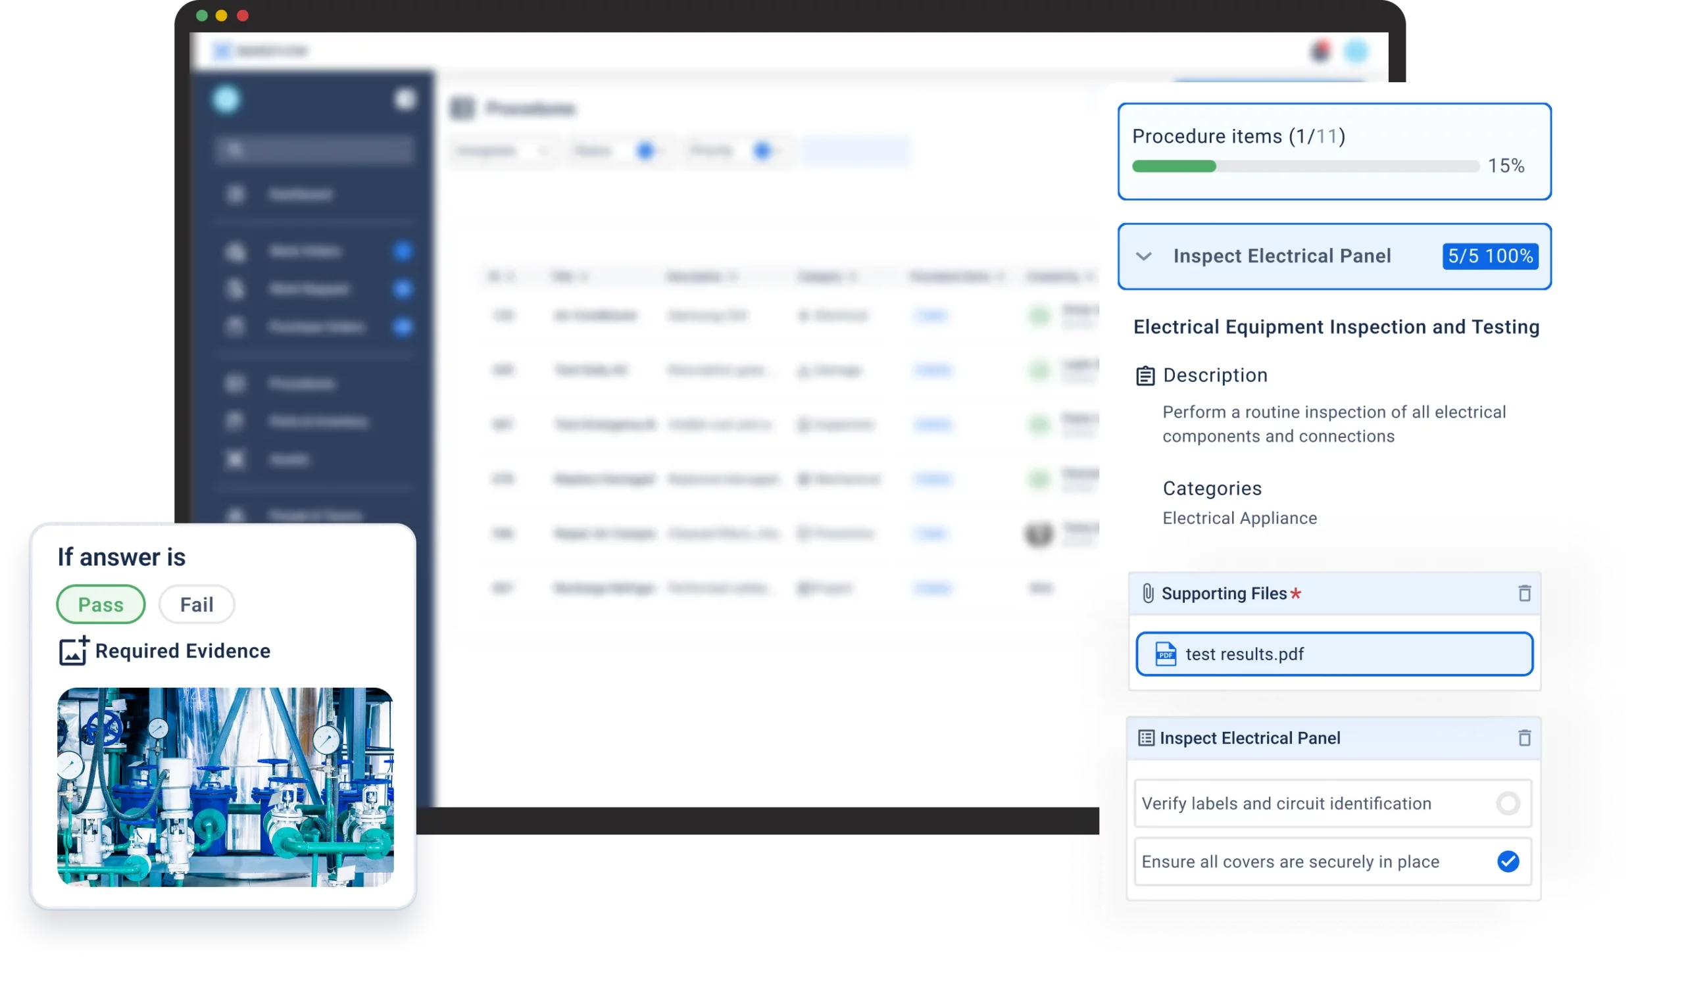Click the user avatar in top bar
Screen dimensions: 1684x991
click(x=1356, y=51)
